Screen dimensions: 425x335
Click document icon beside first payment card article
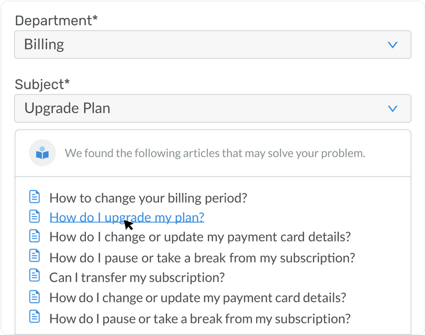click(35, 237)
